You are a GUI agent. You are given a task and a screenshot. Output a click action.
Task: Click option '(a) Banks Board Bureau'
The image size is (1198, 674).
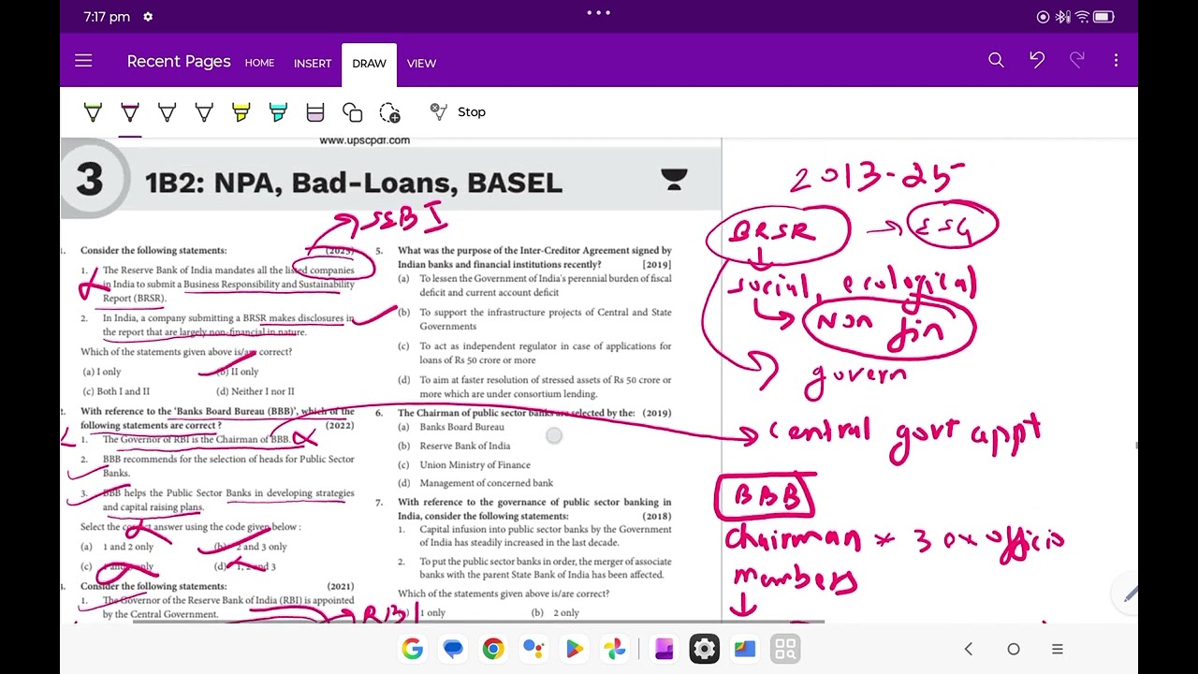[451, 427]
